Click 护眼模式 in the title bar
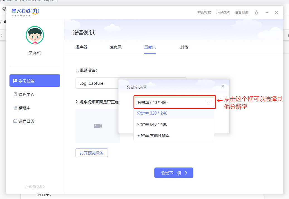Viewport: 289px width, 199px height. pos(204,13)
